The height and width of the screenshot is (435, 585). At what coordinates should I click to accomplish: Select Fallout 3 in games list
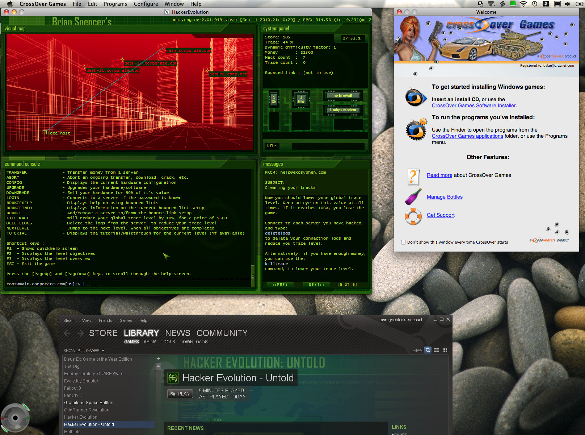[72, 388]
